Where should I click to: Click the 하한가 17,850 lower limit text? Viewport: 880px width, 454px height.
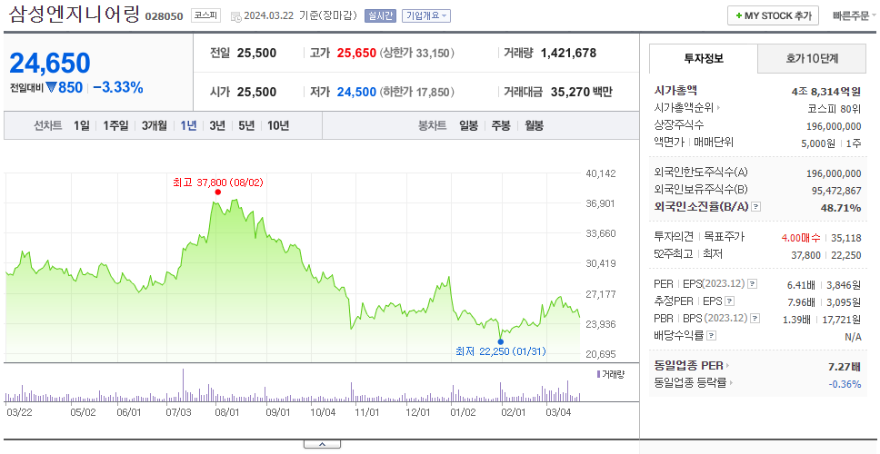[x=417, y=92]
